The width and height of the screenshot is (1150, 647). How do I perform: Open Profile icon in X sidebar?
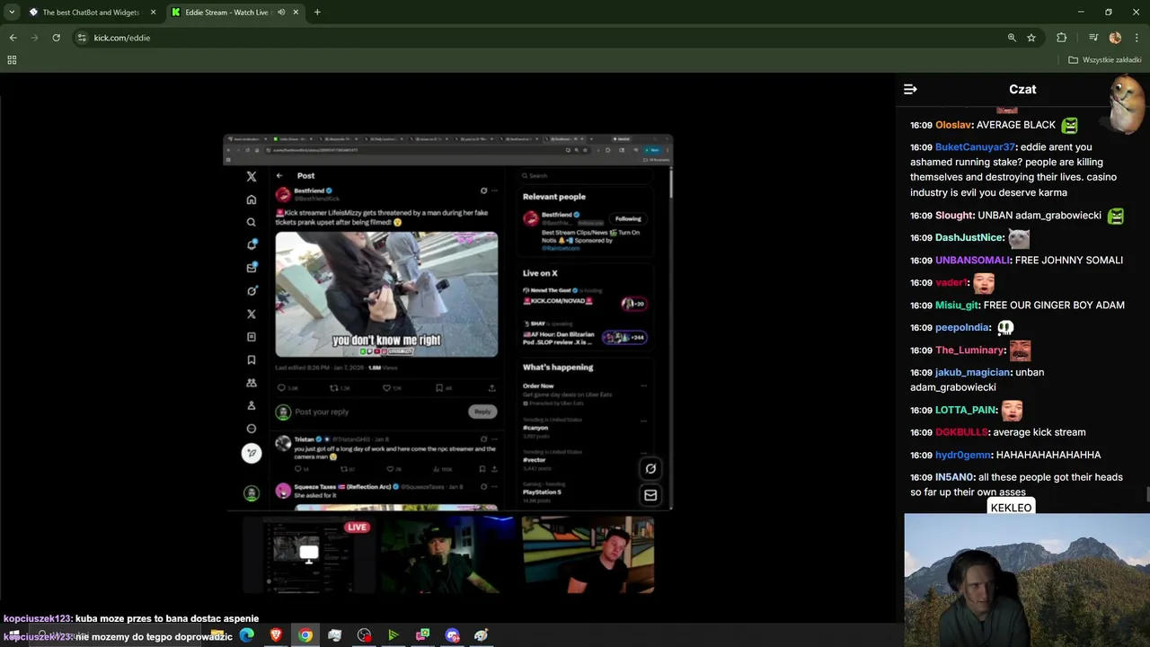(x=252, y=405)
